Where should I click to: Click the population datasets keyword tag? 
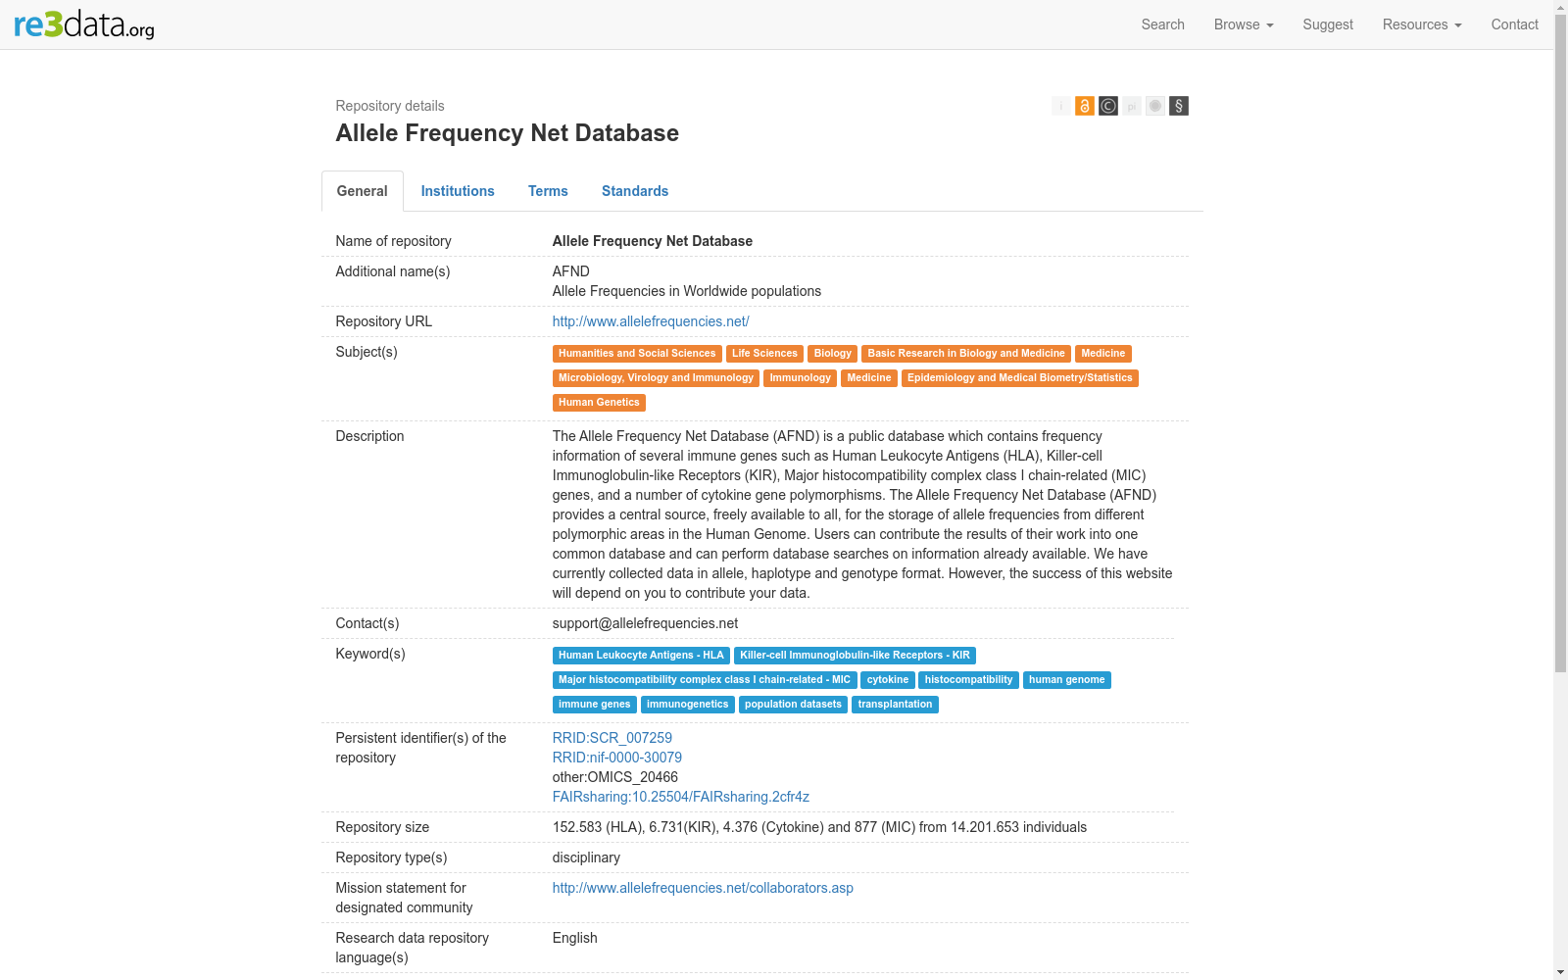(793, 705)
